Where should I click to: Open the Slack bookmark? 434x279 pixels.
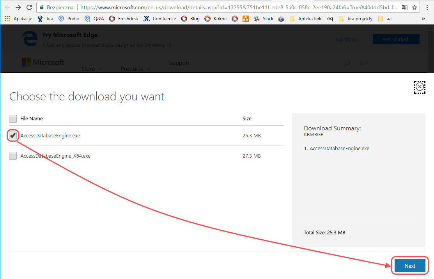264,19
